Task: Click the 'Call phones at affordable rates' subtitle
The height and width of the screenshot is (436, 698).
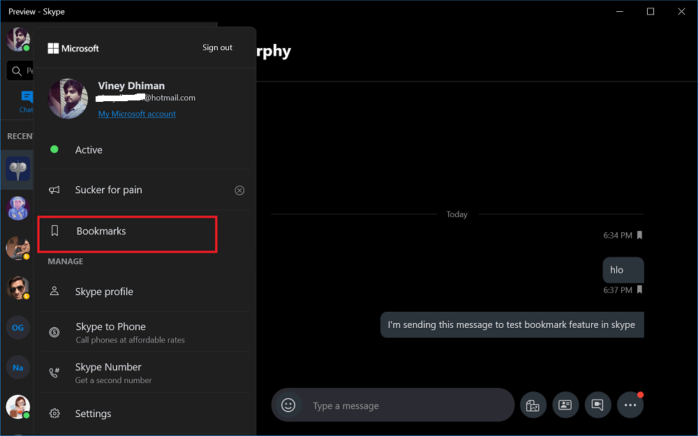Action: [x=130, y=340]
